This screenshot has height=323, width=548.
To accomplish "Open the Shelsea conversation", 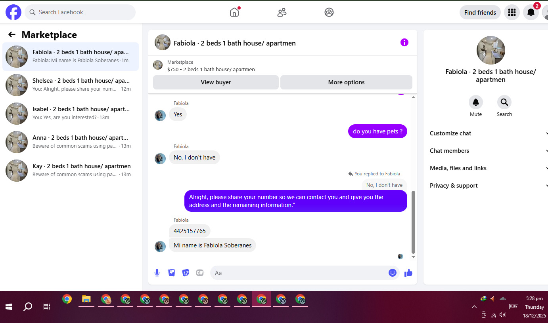I will [x=71, y=85].
